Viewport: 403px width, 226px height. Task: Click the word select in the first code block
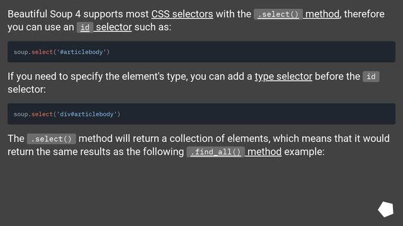(x=42, y=52)
